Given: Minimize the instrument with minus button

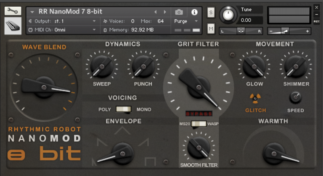Looking at the screenshot, I should coord(317,14).
